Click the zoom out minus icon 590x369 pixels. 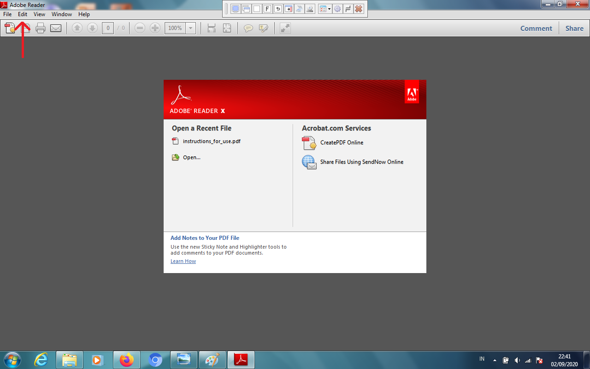point(140,28)
